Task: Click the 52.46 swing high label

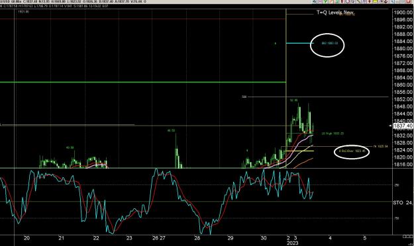Action: 293,101
